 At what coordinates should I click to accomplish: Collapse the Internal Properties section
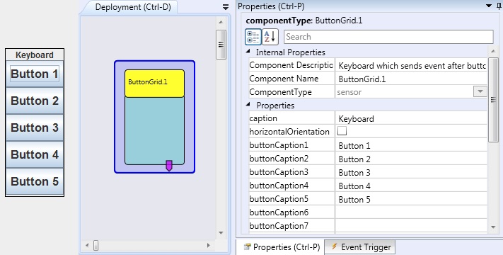[248, 52]
